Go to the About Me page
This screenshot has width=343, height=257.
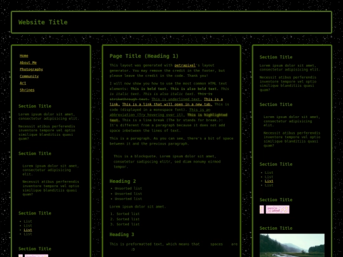(x=28, y=62)
